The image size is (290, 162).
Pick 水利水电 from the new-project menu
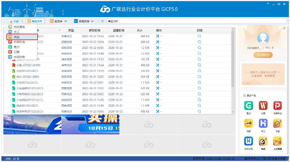19,57
